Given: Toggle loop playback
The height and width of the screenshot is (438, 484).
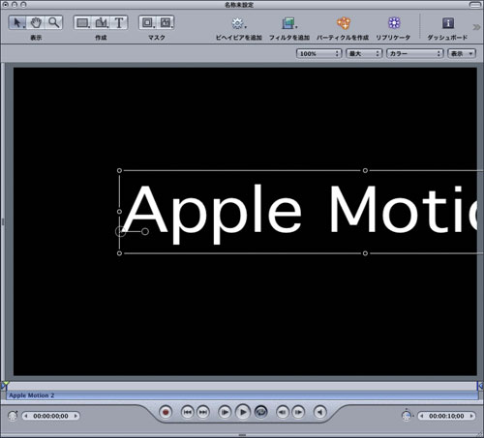Looking at the screenshot, I should pyautogui.click(x=261, y=412).
